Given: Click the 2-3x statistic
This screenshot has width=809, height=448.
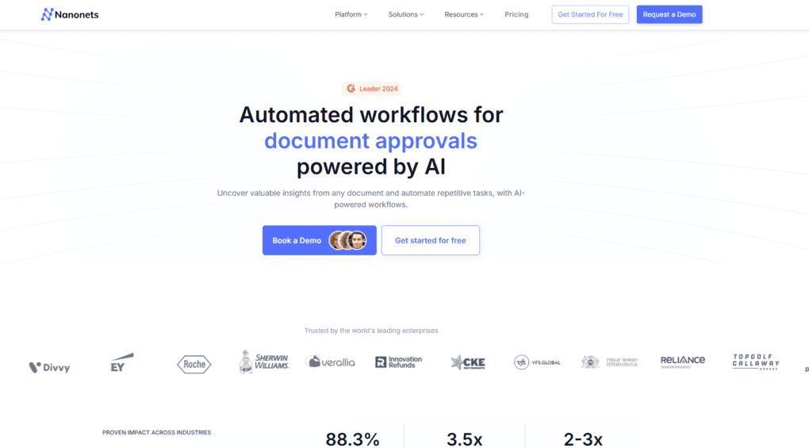Looking at the screenshot, I should pyautogui.click(x=583, y=439).
